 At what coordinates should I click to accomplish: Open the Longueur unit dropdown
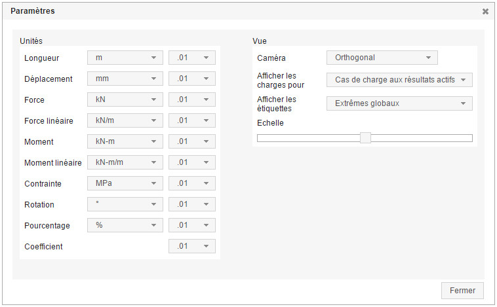125,58
